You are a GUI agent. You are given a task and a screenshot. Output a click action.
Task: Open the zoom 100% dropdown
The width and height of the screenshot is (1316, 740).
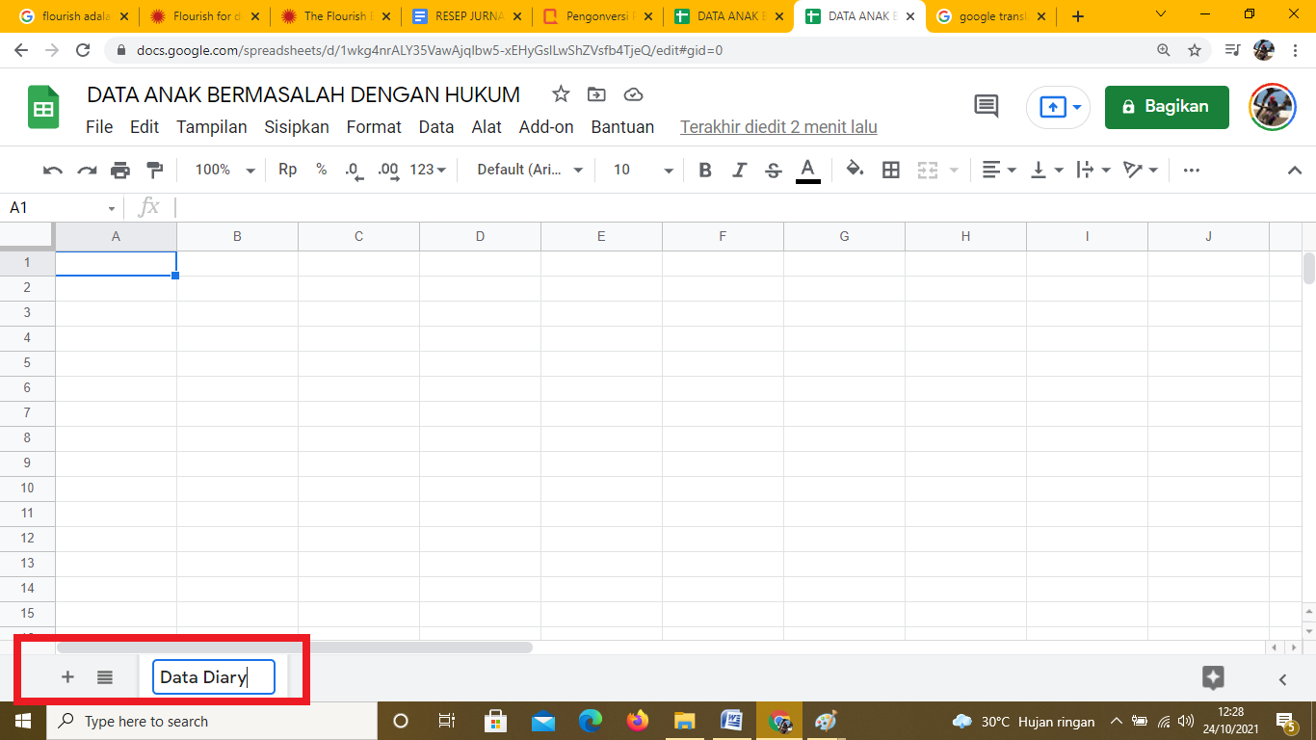(x=224, y=170)
